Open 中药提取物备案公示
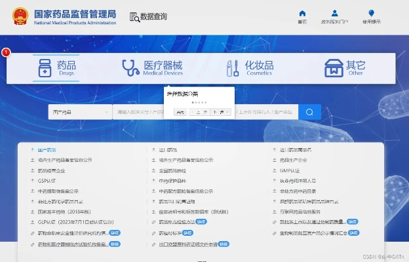 58,191
